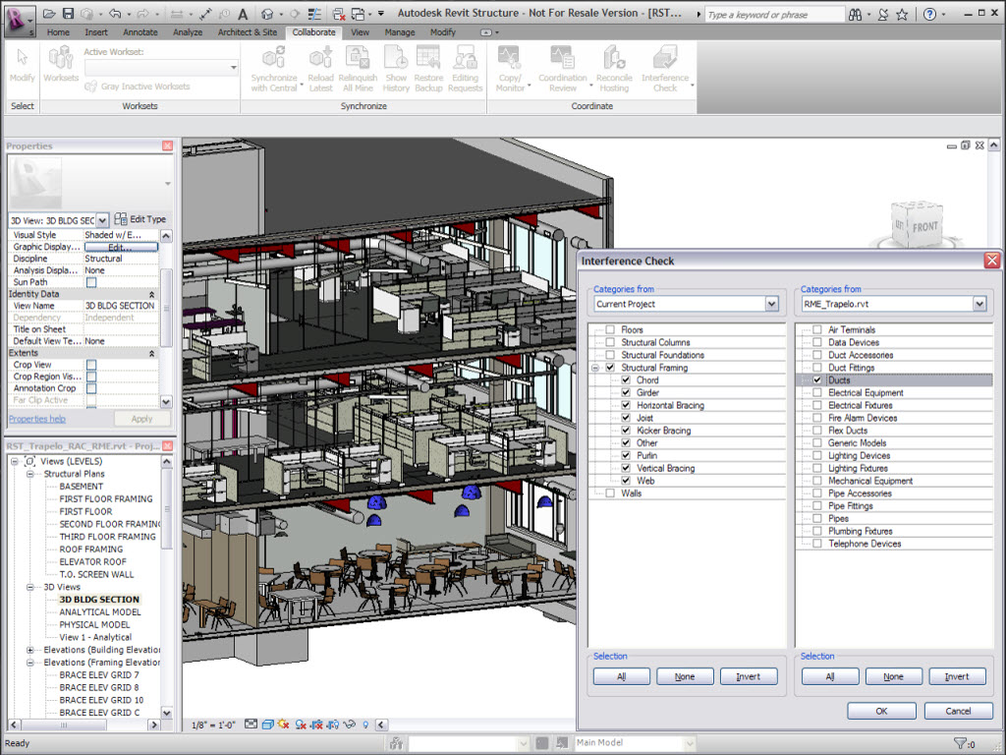Check the Floors category checkbox
Viewport: 1006px width, 755px height.
[610, 330]
